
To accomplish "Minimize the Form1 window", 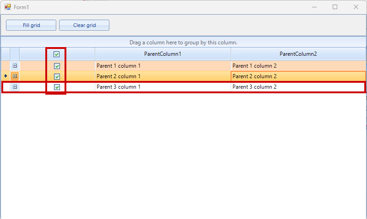I will coord(314,7).
